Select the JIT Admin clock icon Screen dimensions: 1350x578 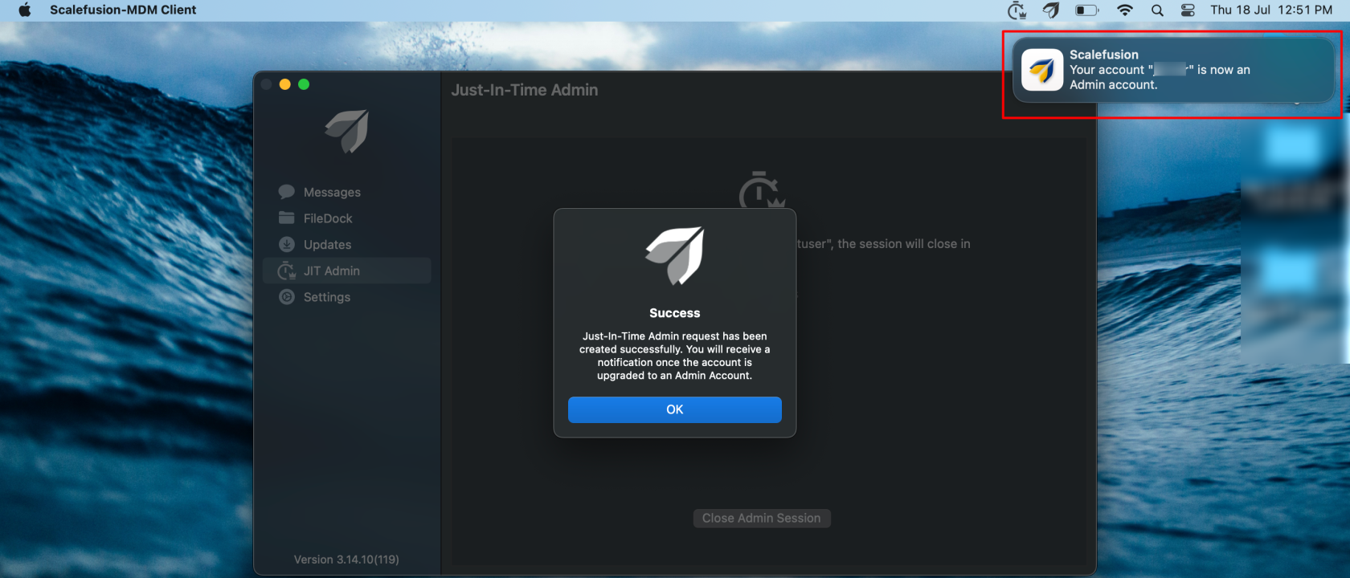click(x=286, y=271)
